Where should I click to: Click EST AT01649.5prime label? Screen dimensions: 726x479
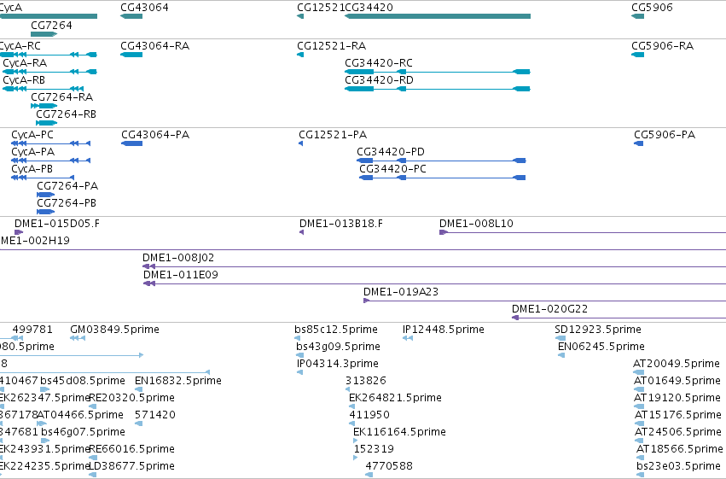pyautogui.click(x=677, y=381)
